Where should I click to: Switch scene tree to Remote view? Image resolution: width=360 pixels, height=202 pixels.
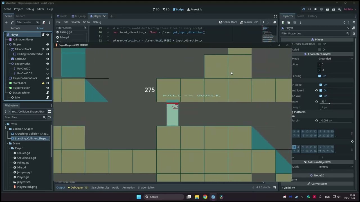point(15,28)
